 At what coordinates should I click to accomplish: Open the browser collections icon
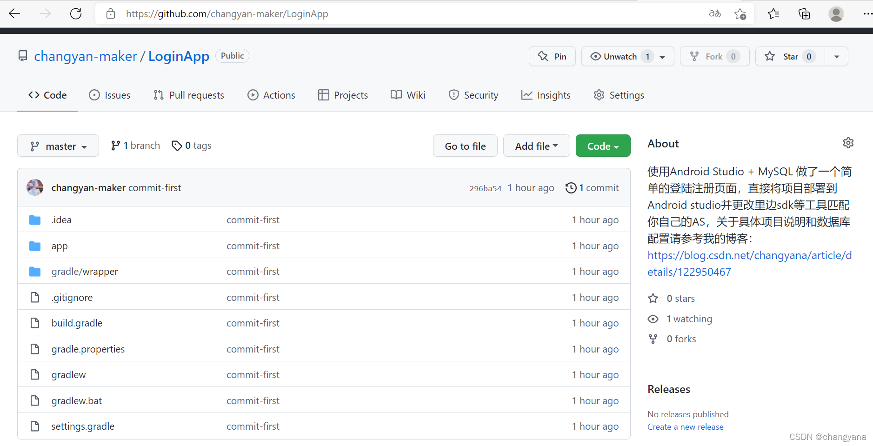[x=804, y=14]
